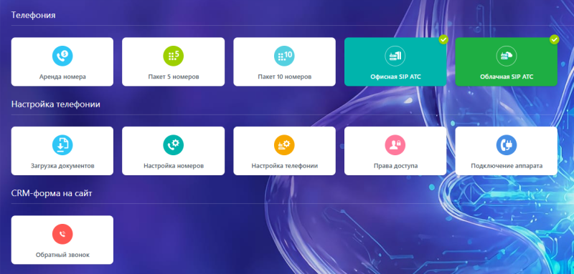
Task: Click the Настройка номеров gear phone icon
Action: click(x=173, y=145)
